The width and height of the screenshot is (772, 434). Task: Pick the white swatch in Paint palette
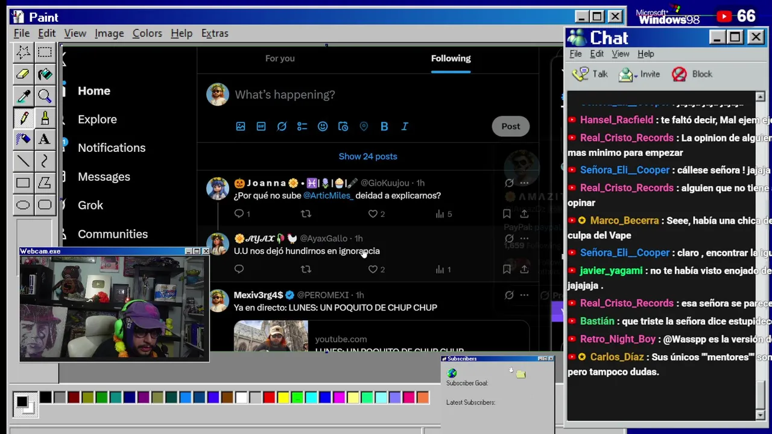pyautogui.click(x=241, y=397)
